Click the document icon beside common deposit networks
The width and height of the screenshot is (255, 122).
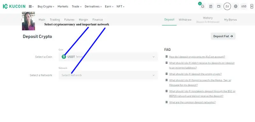coord(166,102)
